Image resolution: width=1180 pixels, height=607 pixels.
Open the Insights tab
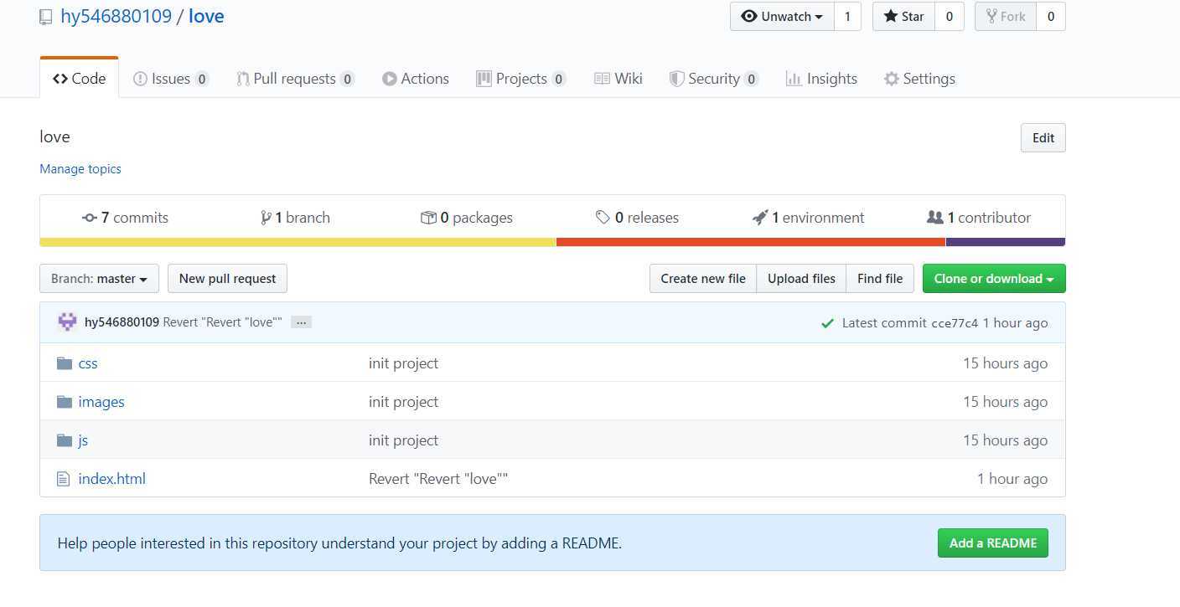821,79
